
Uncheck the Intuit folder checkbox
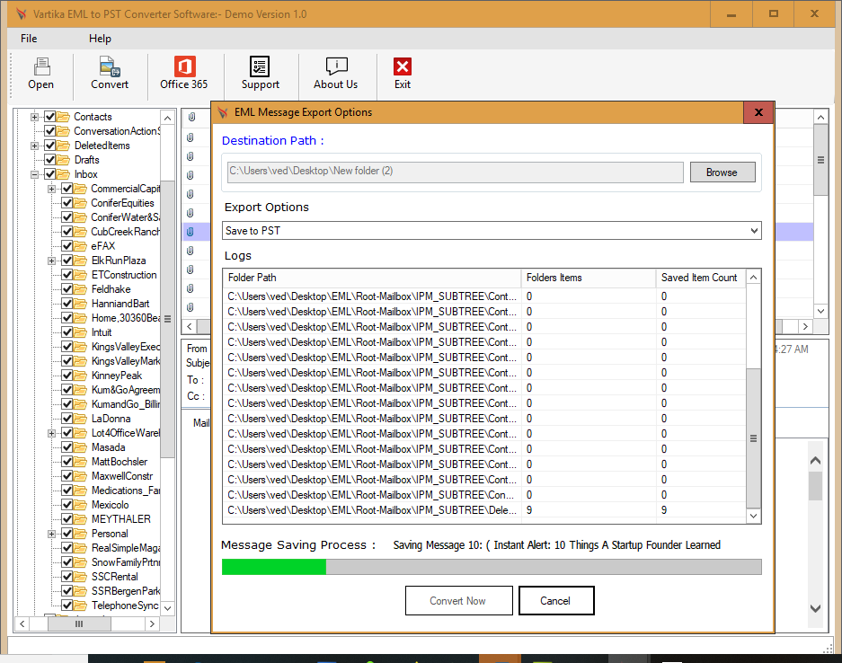click(x=67, y=332)
